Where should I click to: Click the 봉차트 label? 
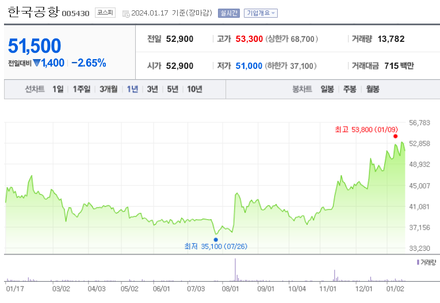[302, 90]
